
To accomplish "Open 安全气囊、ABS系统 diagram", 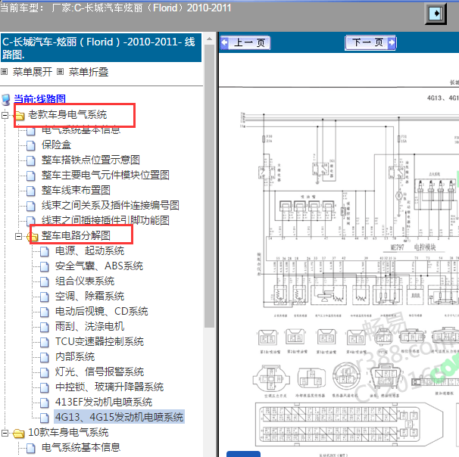I will pyautogui.click(x=99, y=266).
